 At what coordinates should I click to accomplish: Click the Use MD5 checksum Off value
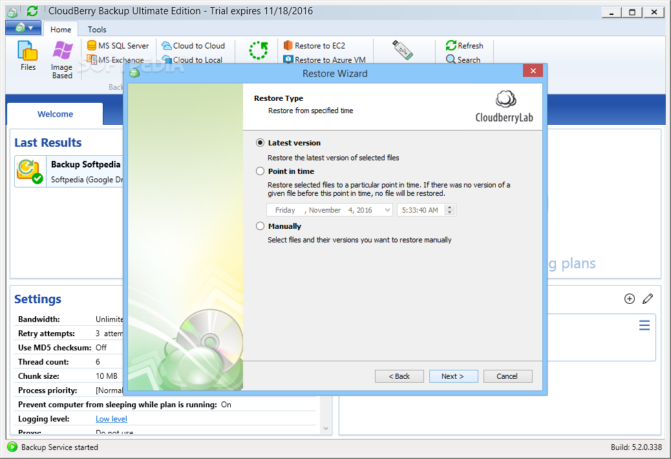pos(101,347)
